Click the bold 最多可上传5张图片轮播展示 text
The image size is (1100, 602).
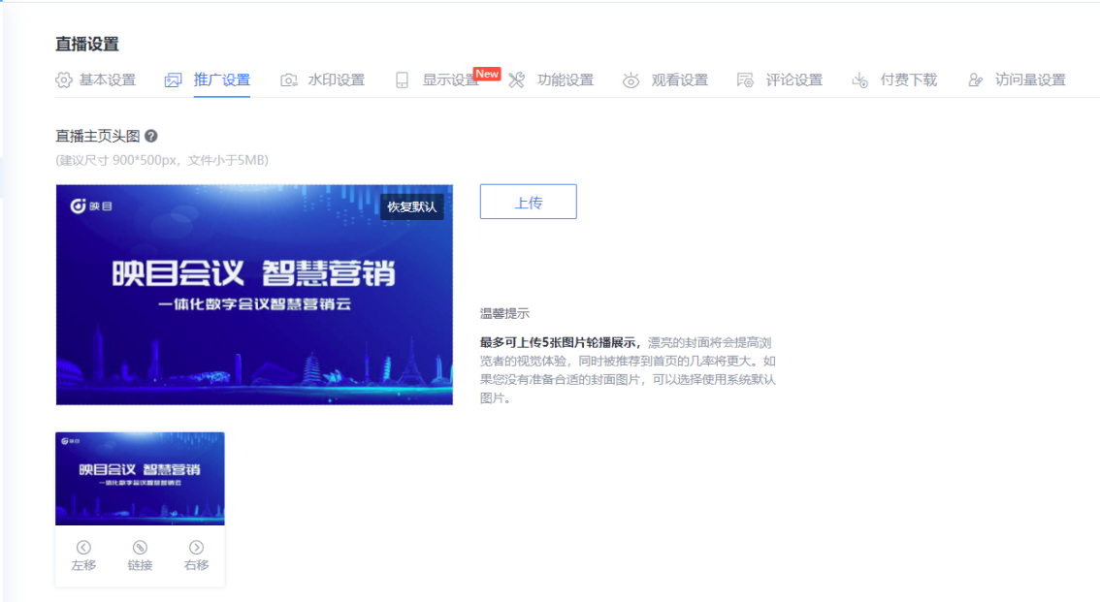click(x=559, y=343)
